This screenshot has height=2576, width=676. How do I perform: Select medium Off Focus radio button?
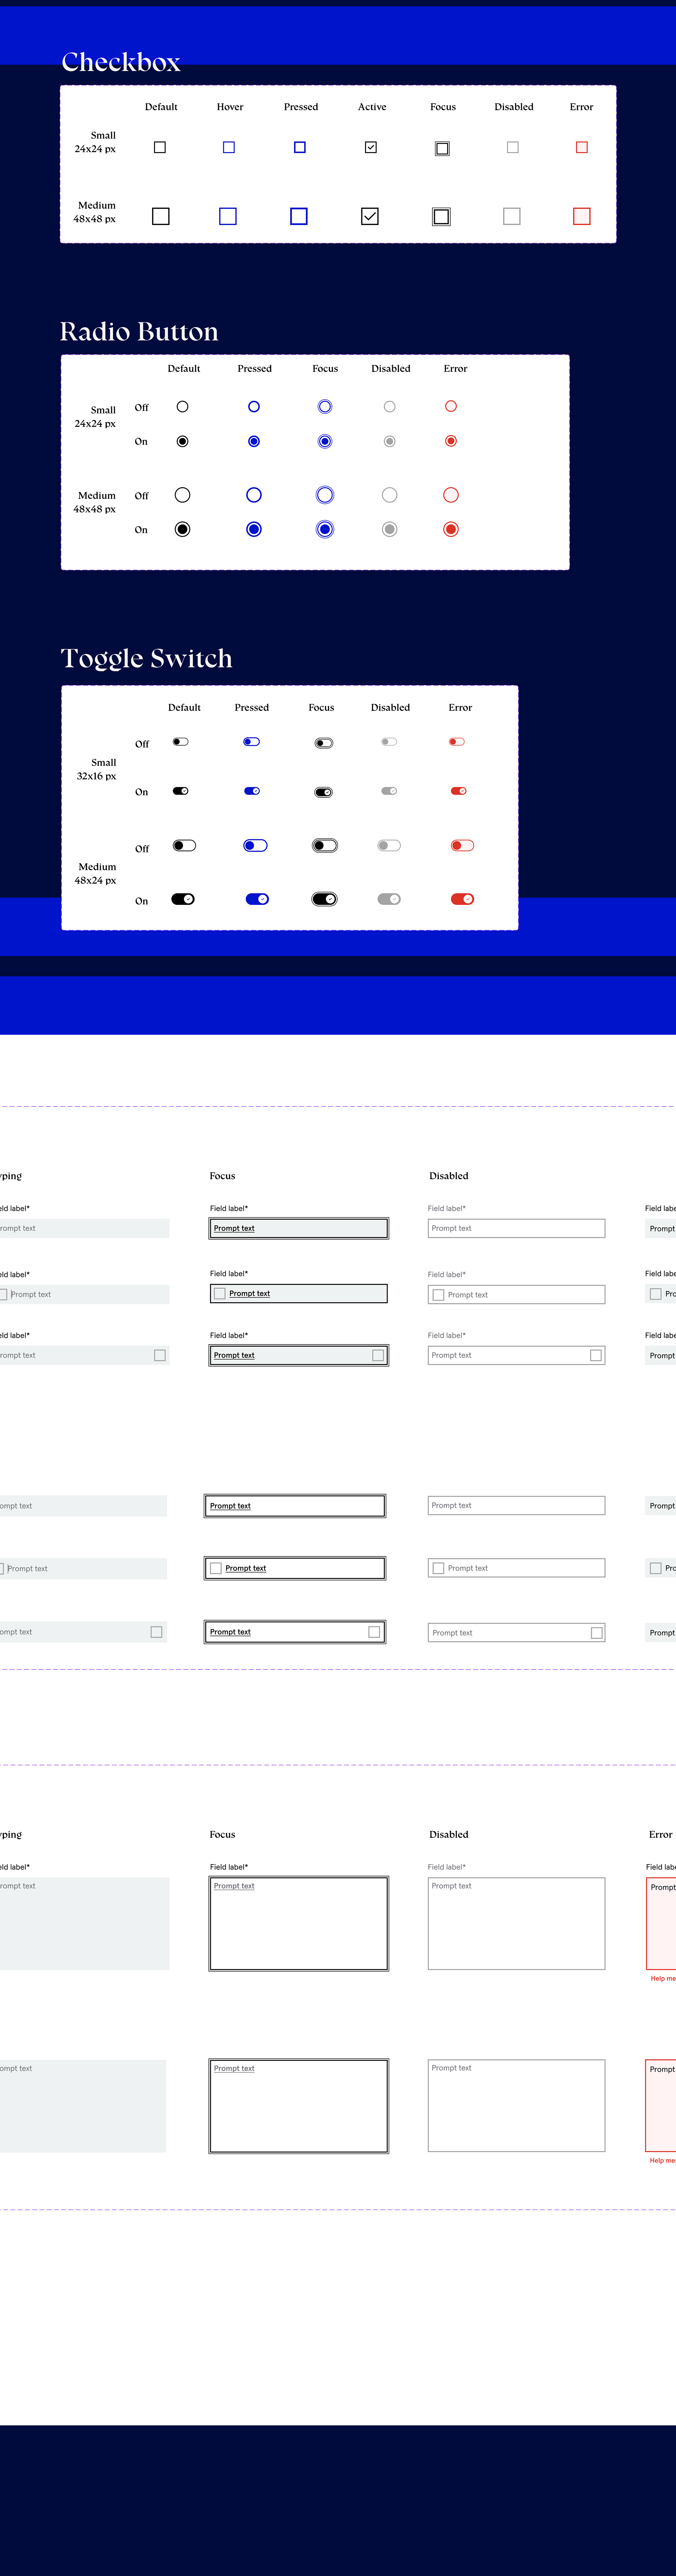325,495
